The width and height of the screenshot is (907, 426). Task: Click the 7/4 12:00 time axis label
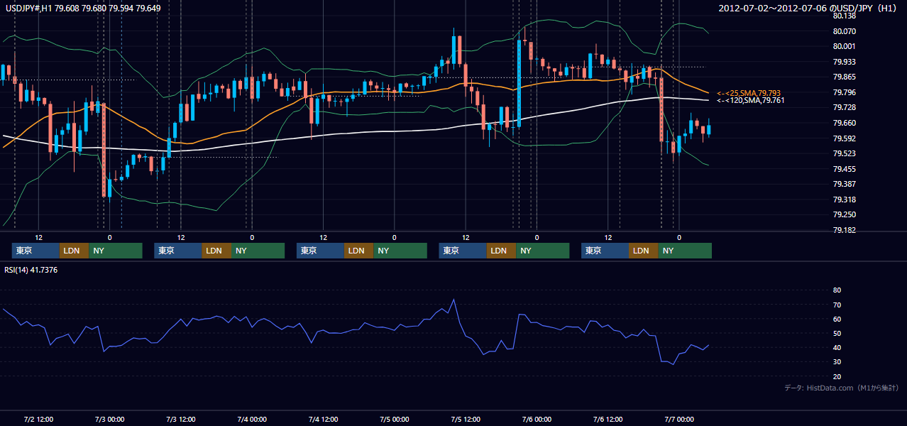coord(323,419)
